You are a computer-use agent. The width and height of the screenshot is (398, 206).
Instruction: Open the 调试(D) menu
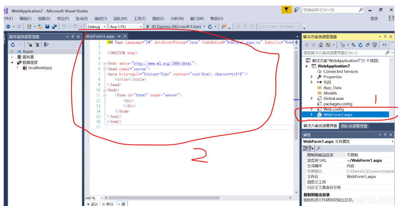pyautogui.click(x=101, y=19)
